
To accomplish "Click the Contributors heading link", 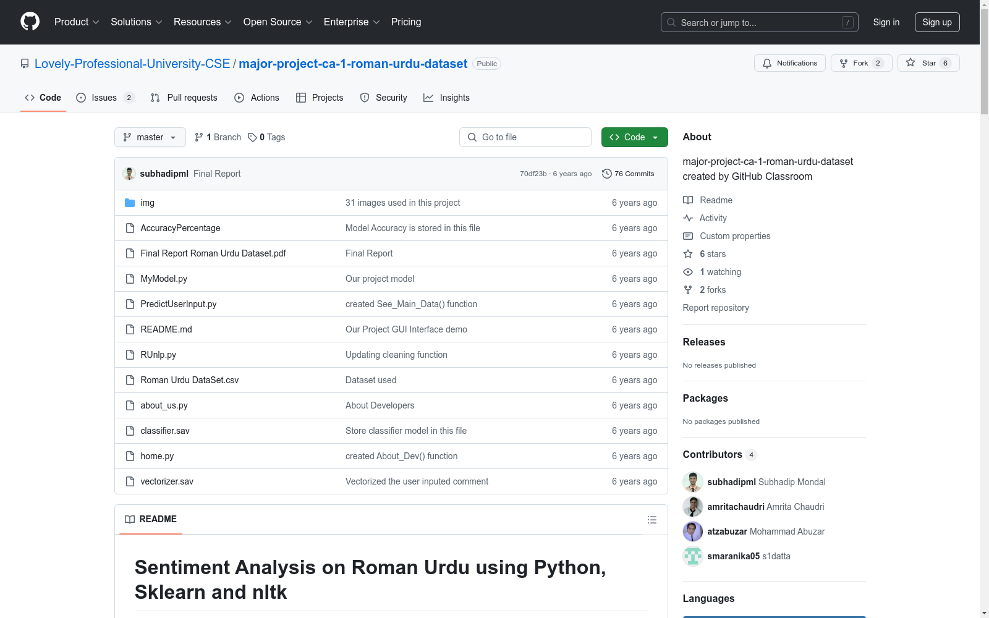I will click(719, 454).
